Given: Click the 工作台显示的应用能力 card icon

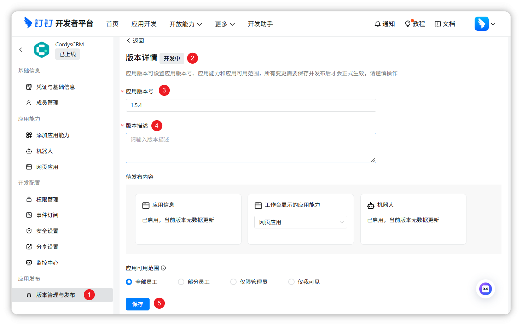Looking at the screenshot, I should point(258,205).
